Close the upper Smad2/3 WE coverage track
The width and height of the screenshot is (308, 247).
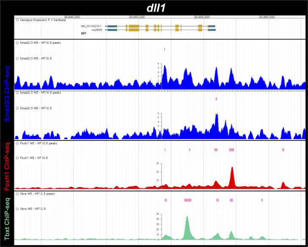coord(17,58)
